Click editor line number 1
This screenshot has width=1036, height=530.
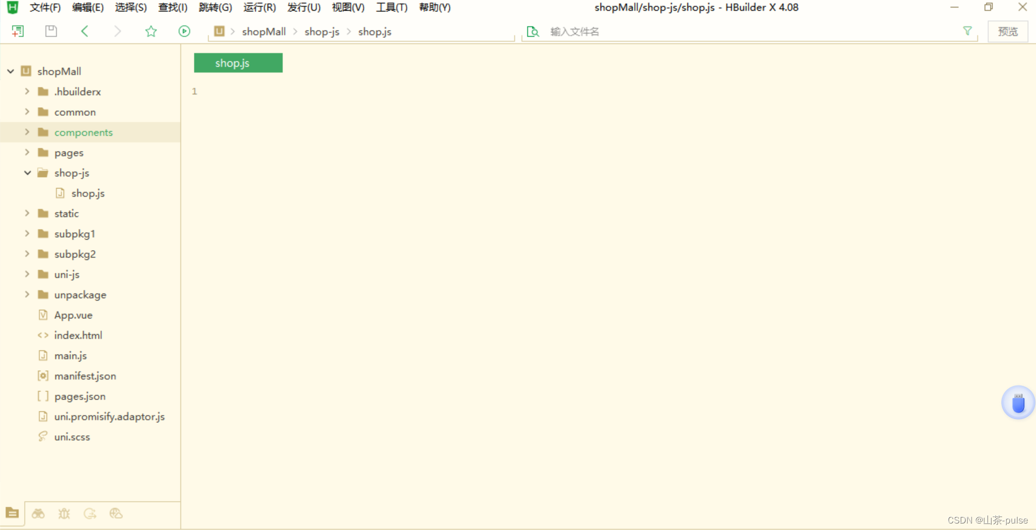(194, 91)
